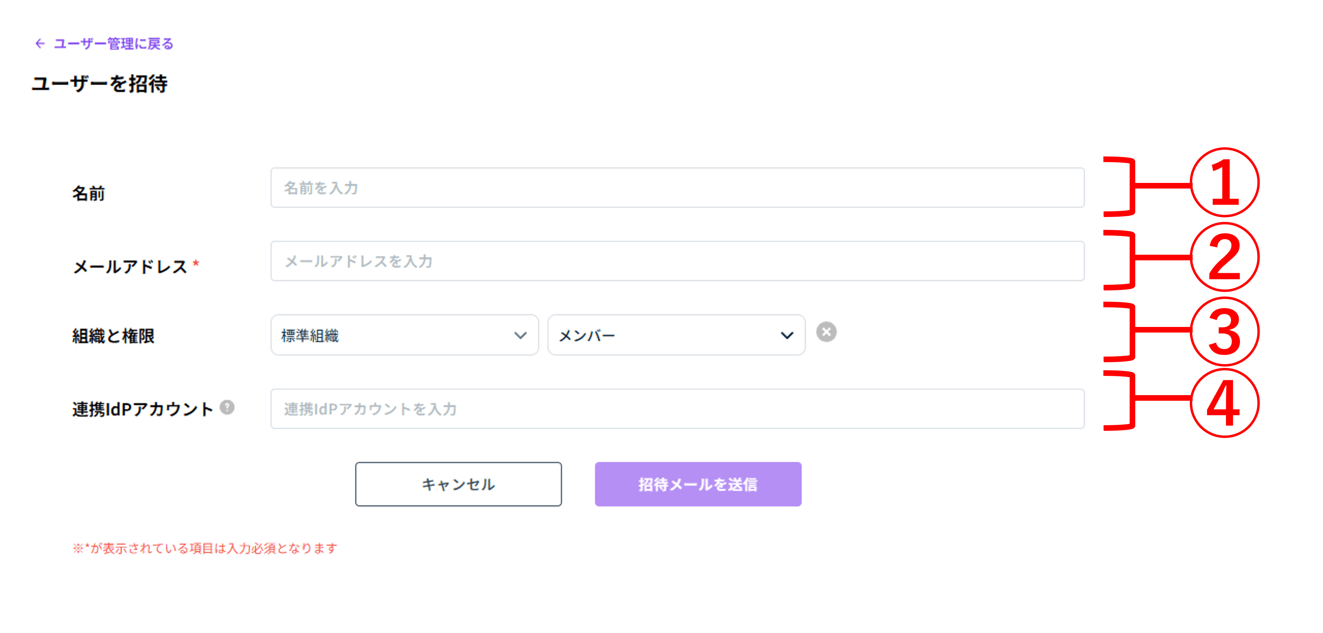
Task: Click the red circled number 3 annotation
Action: tap(1224, 331)
